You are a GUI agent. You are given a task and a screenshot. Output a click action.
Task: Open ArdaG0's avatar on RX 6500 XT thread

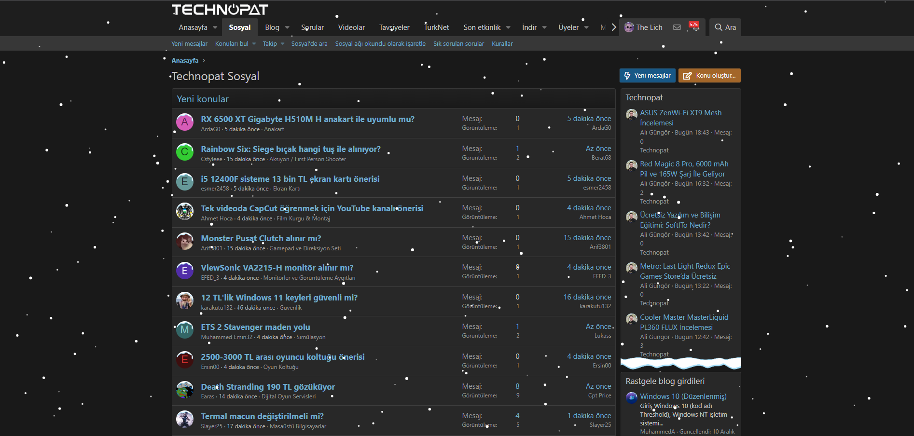pyautogui.click(x=184, y=123)
